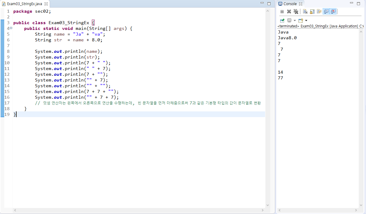The image size is (366, 214).
Task: Minimize the editor area
Action: [x=262, y=4]
